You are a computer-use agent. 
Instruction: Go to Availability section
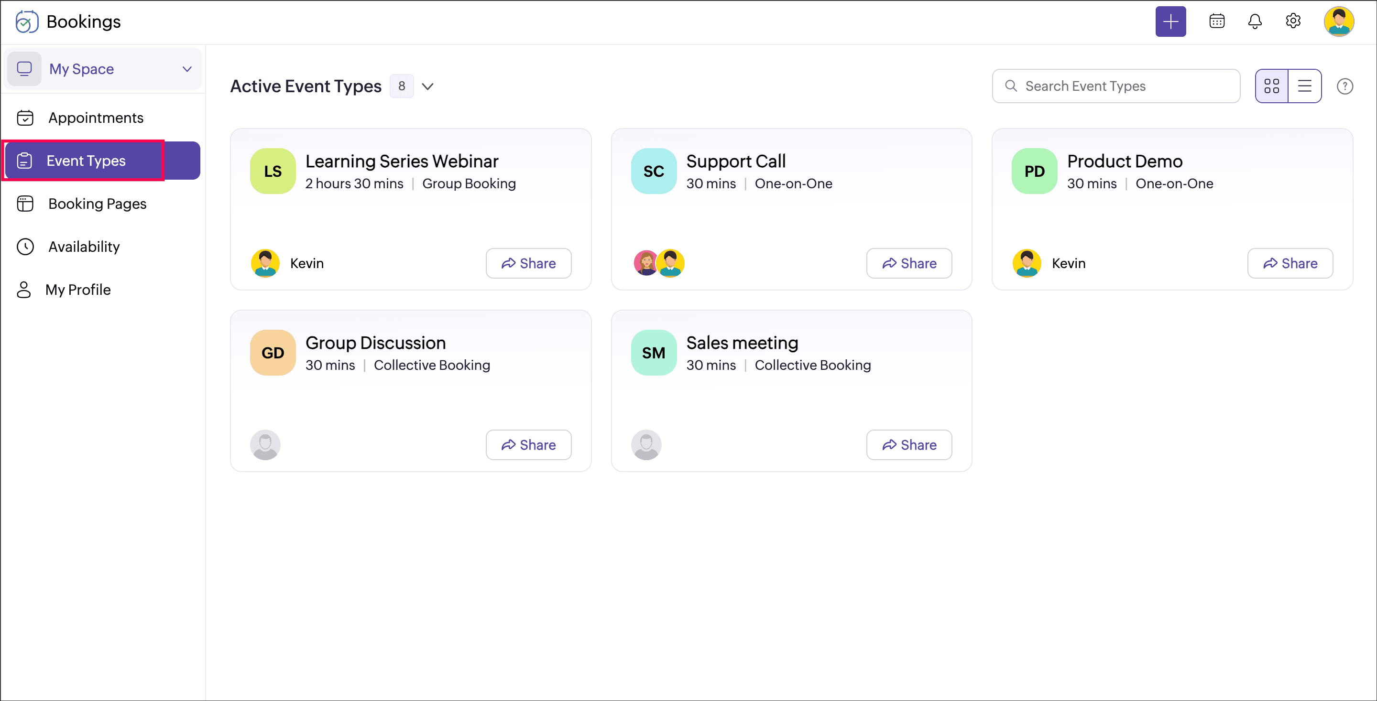(84, 246)
